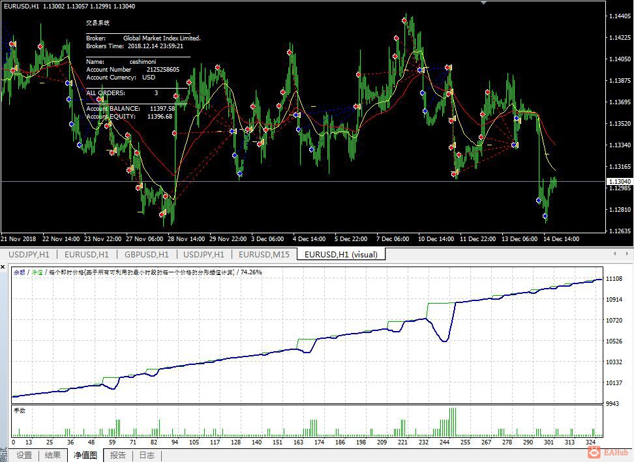Click the blue trade arrow at the lowest 14 Dec price
This screenshot has width=634, height=462.
point(545,216)
